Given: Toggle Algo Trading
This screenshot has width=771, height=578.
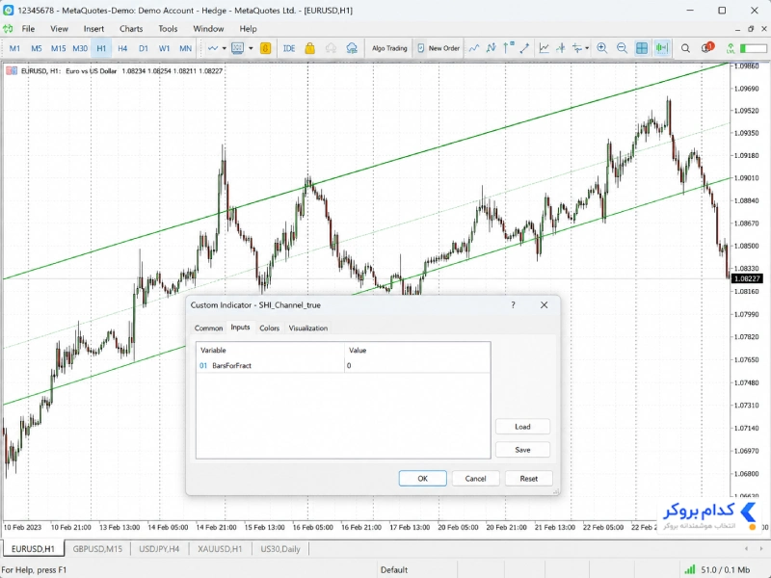Looking at the screenshot, I should tap(389, 48).
